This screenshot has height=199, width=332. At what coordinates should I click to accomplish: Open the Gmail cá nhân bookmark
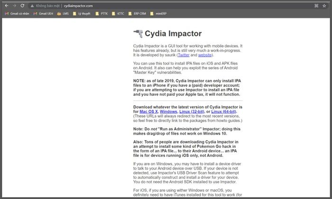(x=17, y=14)
